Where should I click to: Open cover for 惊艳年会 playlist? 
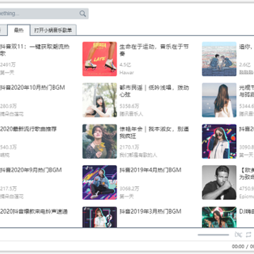click(99, 141)
